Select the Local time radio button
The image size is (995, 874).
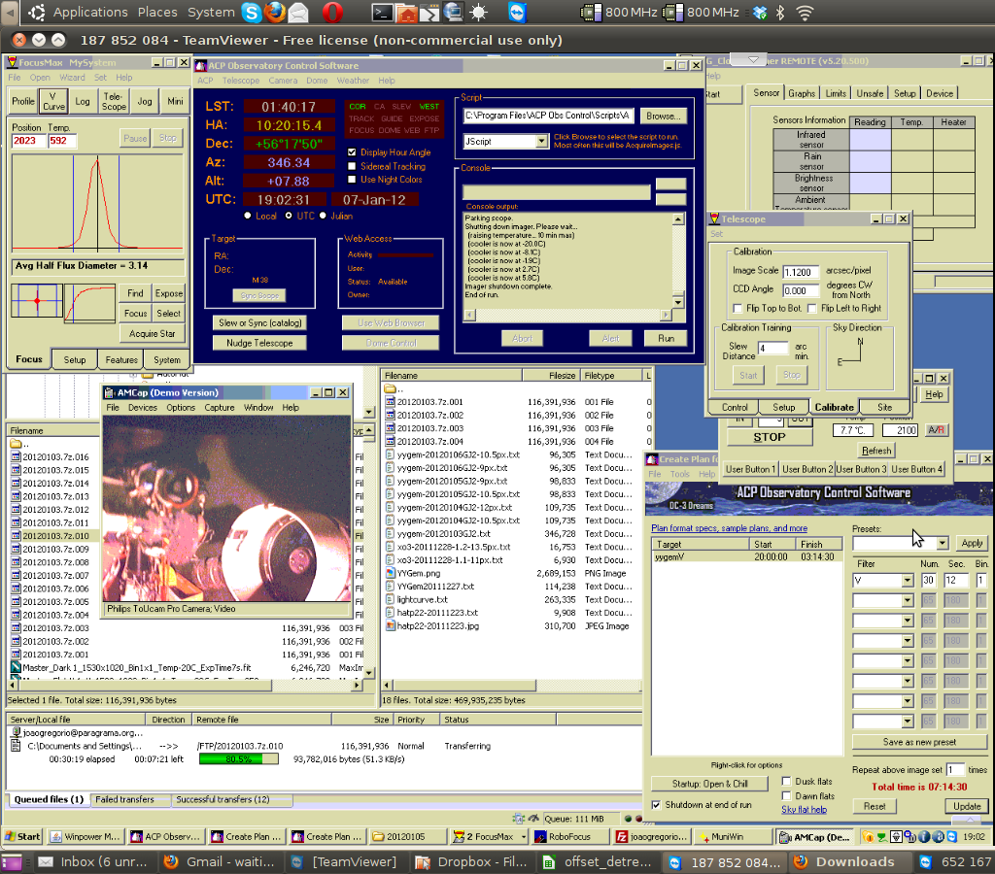pyautogui.click(x=248, y=216)
